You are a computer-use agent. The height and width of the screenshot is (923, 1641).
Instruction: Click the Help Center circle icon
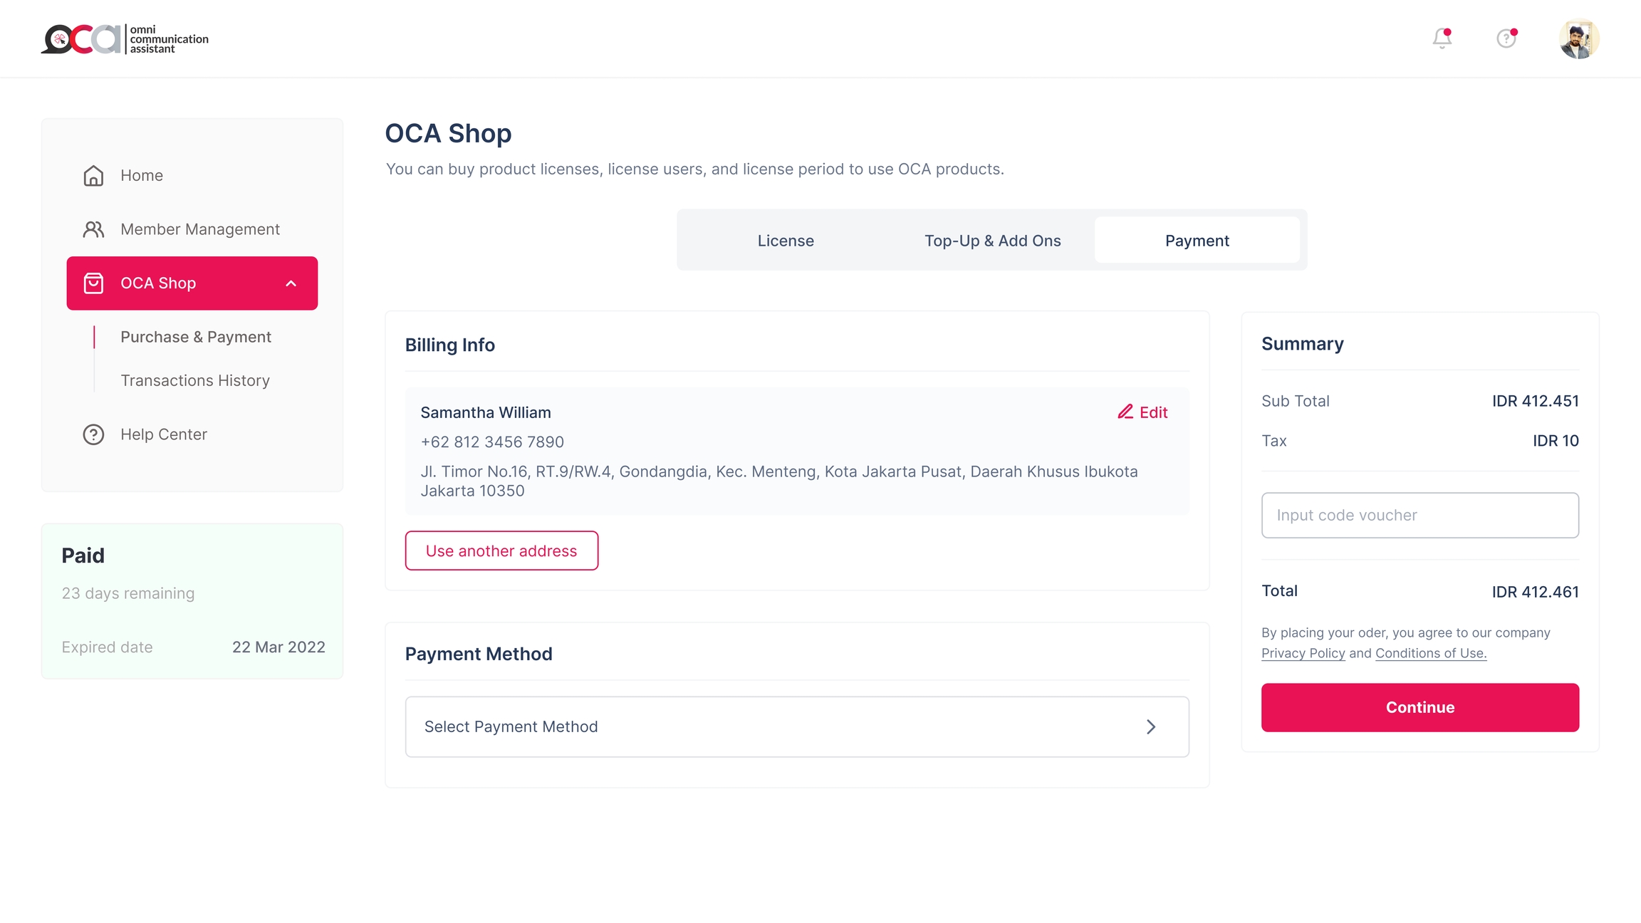tap(93, 434)
